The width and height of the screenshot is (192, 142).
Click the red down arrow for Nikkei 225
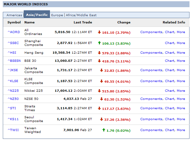(99, 91)
